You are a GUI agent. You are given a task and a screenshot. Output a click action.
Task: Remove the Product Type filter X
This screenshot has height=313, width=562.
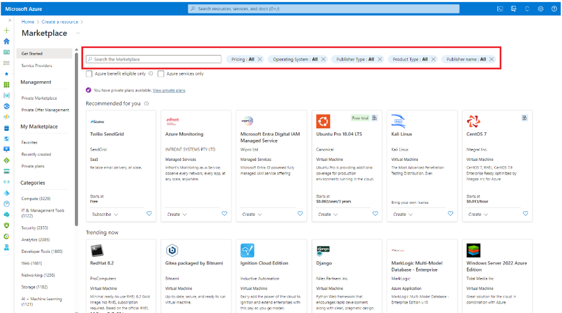[x=433, y=59]
